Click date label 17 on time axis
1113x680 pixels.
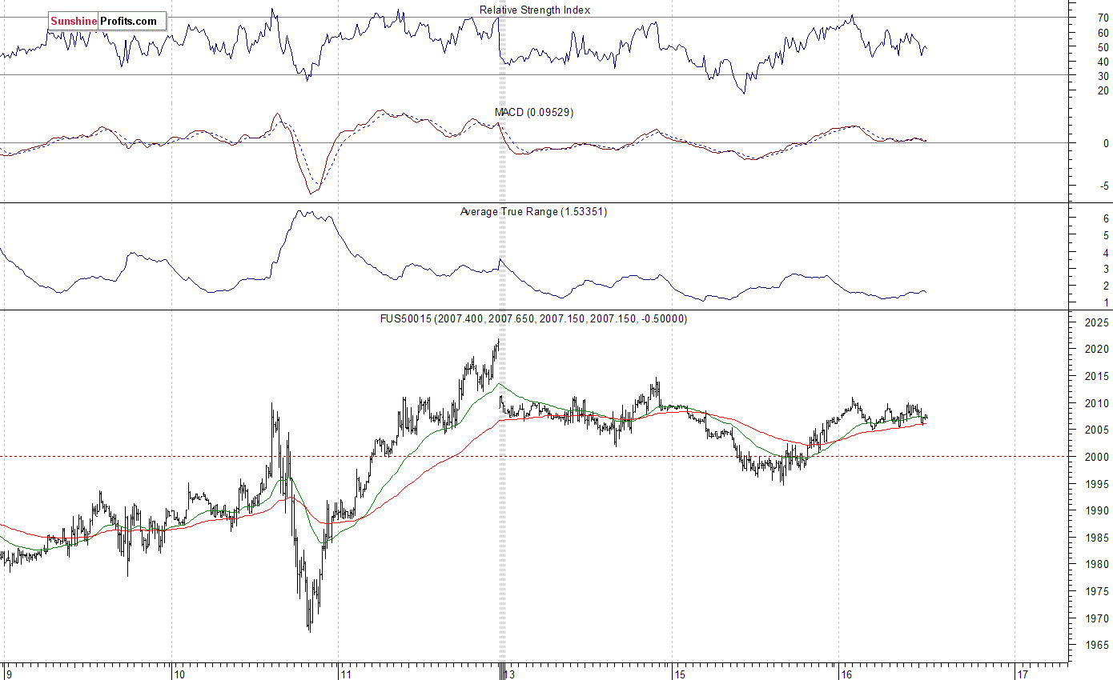(x=1022, y=674)
